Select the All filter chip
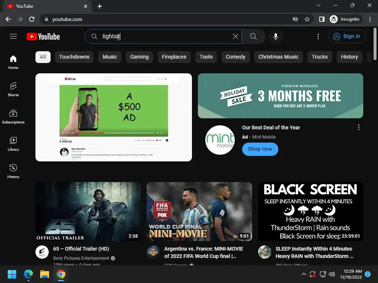This screenshot has width=378, height=283. click(43, 57)
